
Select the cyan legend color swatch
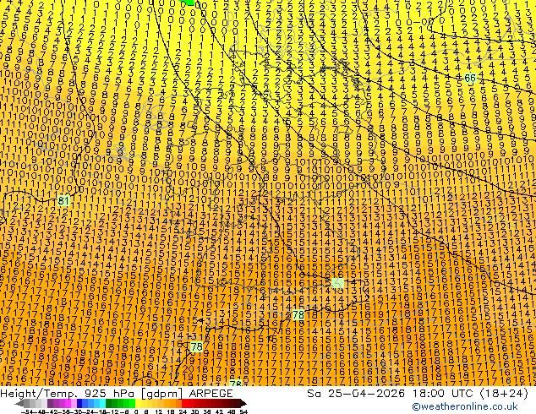[103, 403]
